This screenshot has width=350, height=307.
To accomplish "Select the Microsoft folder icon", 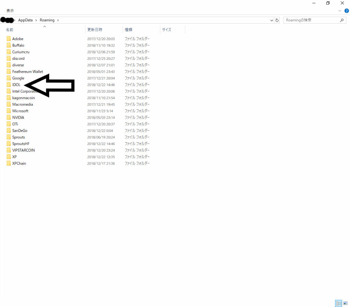I will [9, 111].
